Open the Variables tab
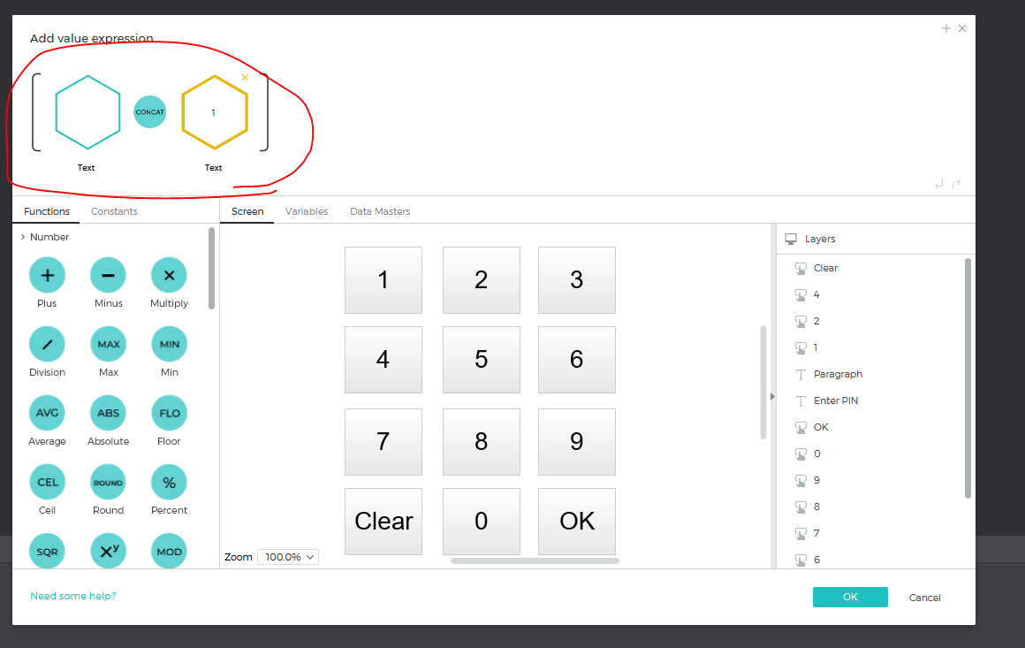 306,211
